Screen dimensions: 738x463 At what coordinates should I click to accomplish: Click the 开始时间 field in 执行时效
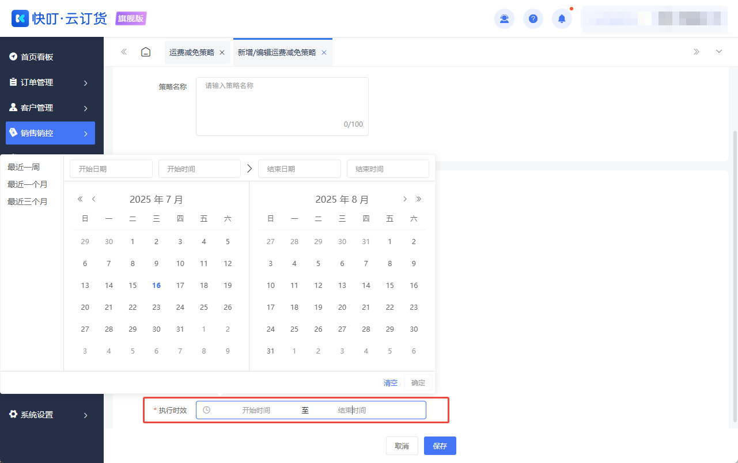pyautogui.click(x=256, y=410)
